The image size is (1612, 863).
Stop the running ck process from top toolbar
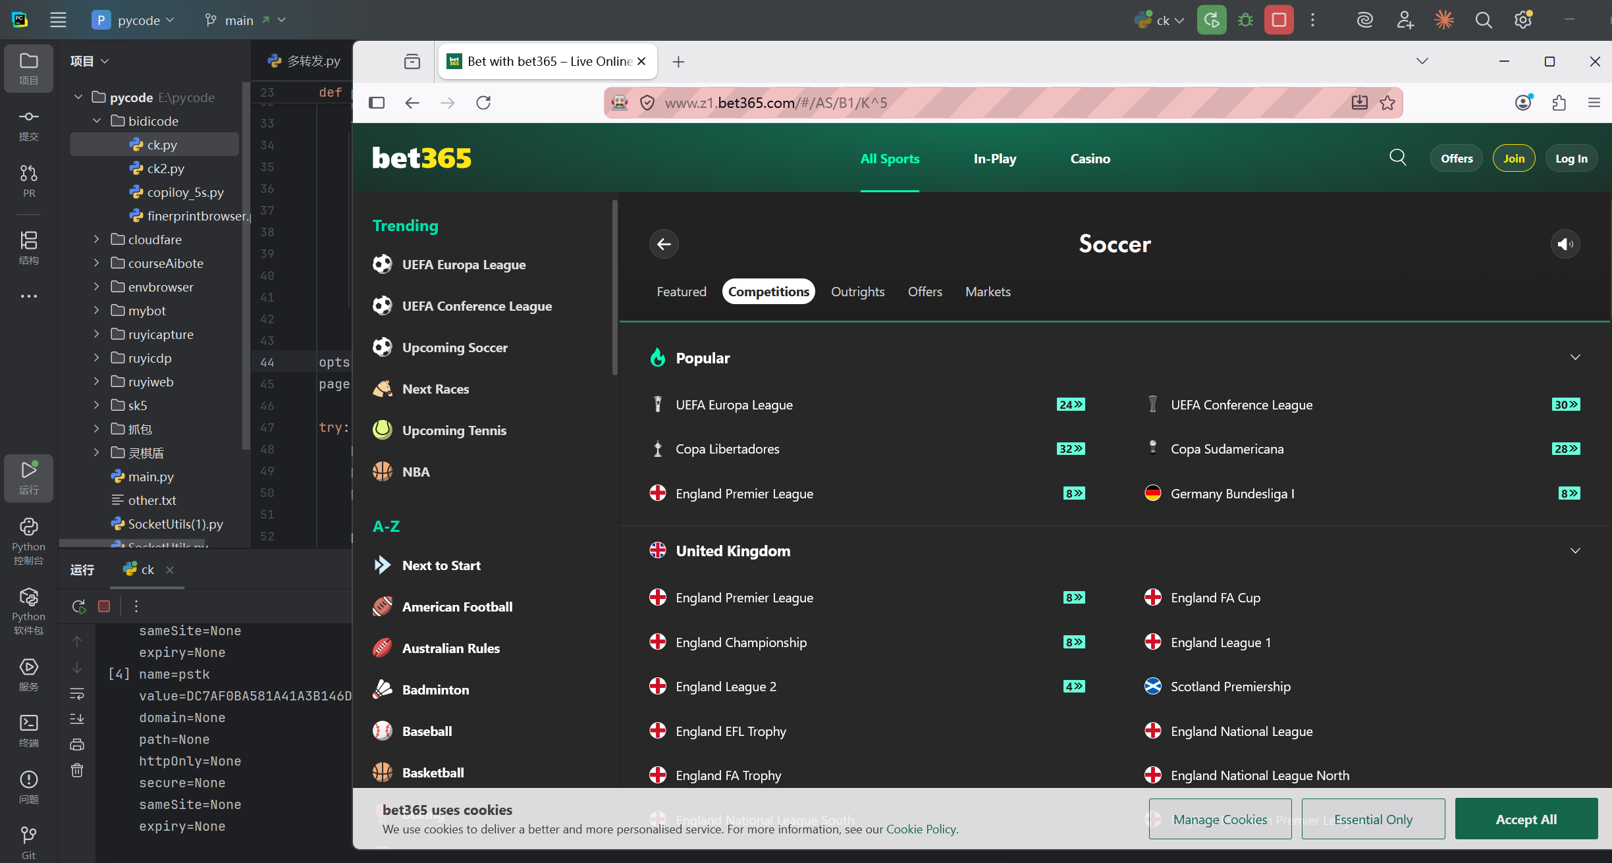(x=1278, y=20)
